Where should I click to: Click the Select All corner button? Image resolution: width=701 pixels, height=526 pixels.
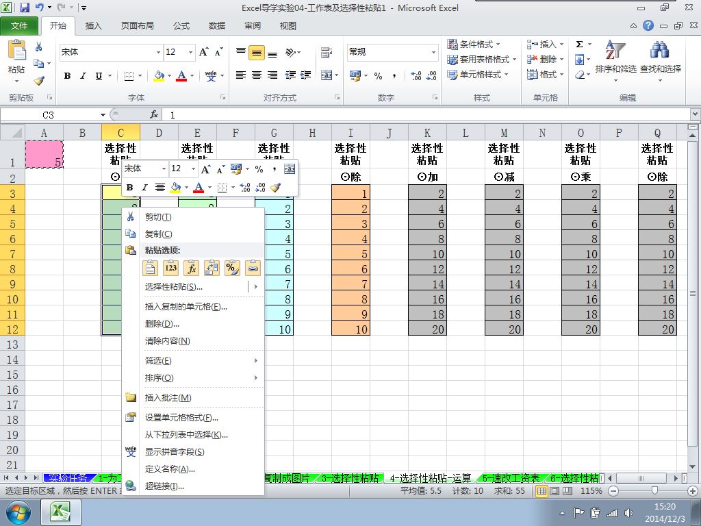(12, 132)
